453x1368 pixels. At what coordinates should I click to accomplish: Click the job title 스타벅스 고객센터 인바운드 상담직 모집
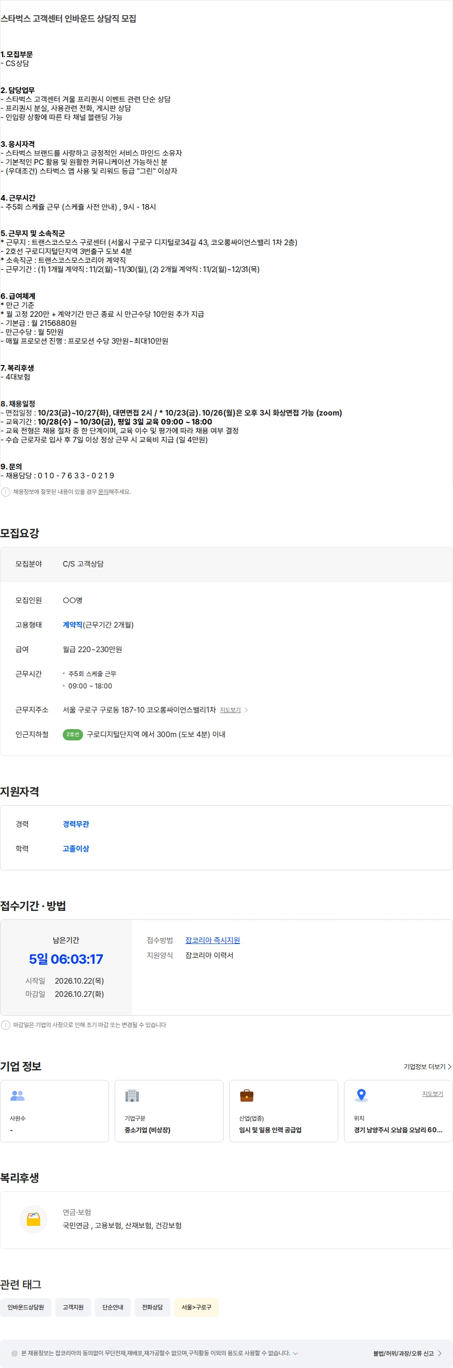coord(68,18)
